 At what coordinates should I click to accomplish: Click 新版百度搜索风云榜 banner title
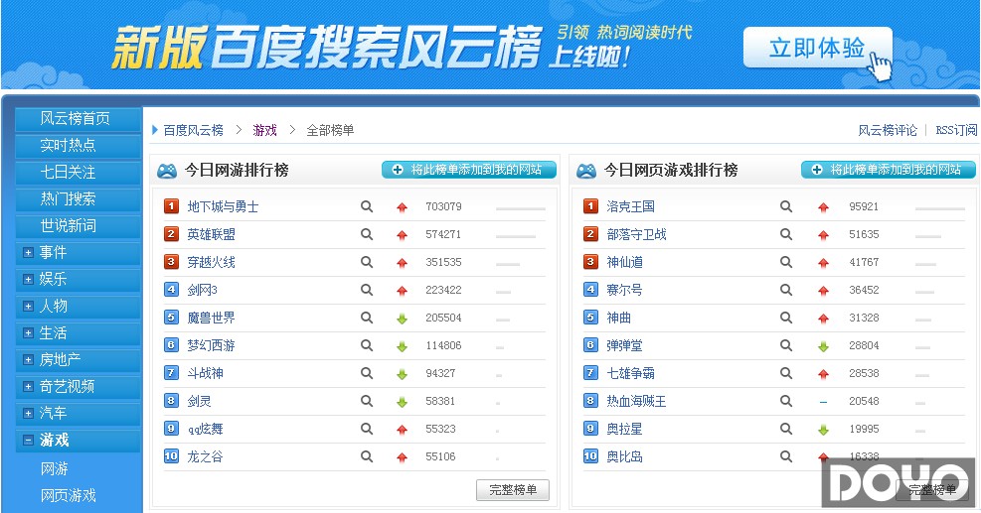point(327,47)
